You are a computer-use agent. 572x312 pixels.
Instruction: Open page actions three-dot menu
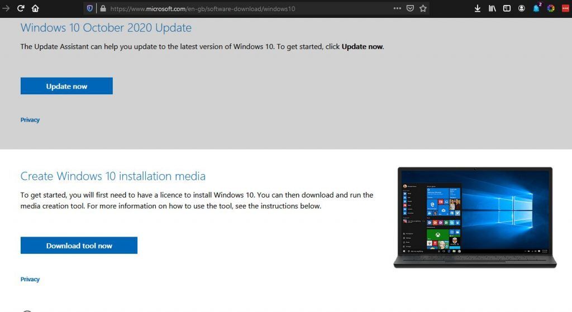[397, 8]
